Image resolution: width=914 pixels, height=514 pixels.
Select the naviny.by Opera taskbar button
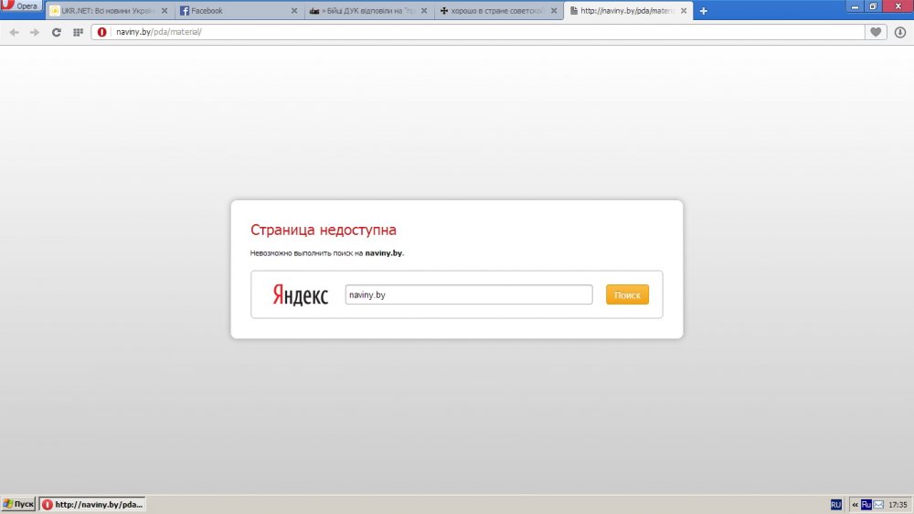92,504
